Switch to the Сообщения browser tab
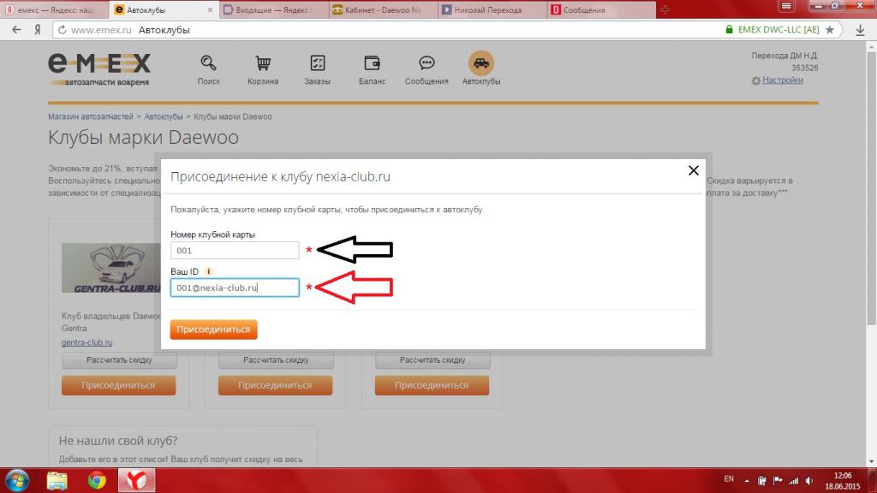877x493 pixels. tap(602, 9)
